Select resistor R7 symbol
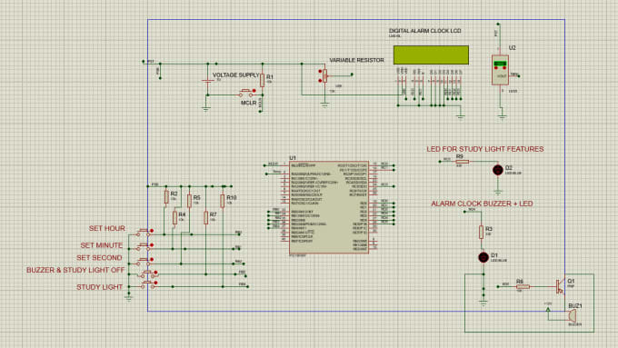 (205, 217)
